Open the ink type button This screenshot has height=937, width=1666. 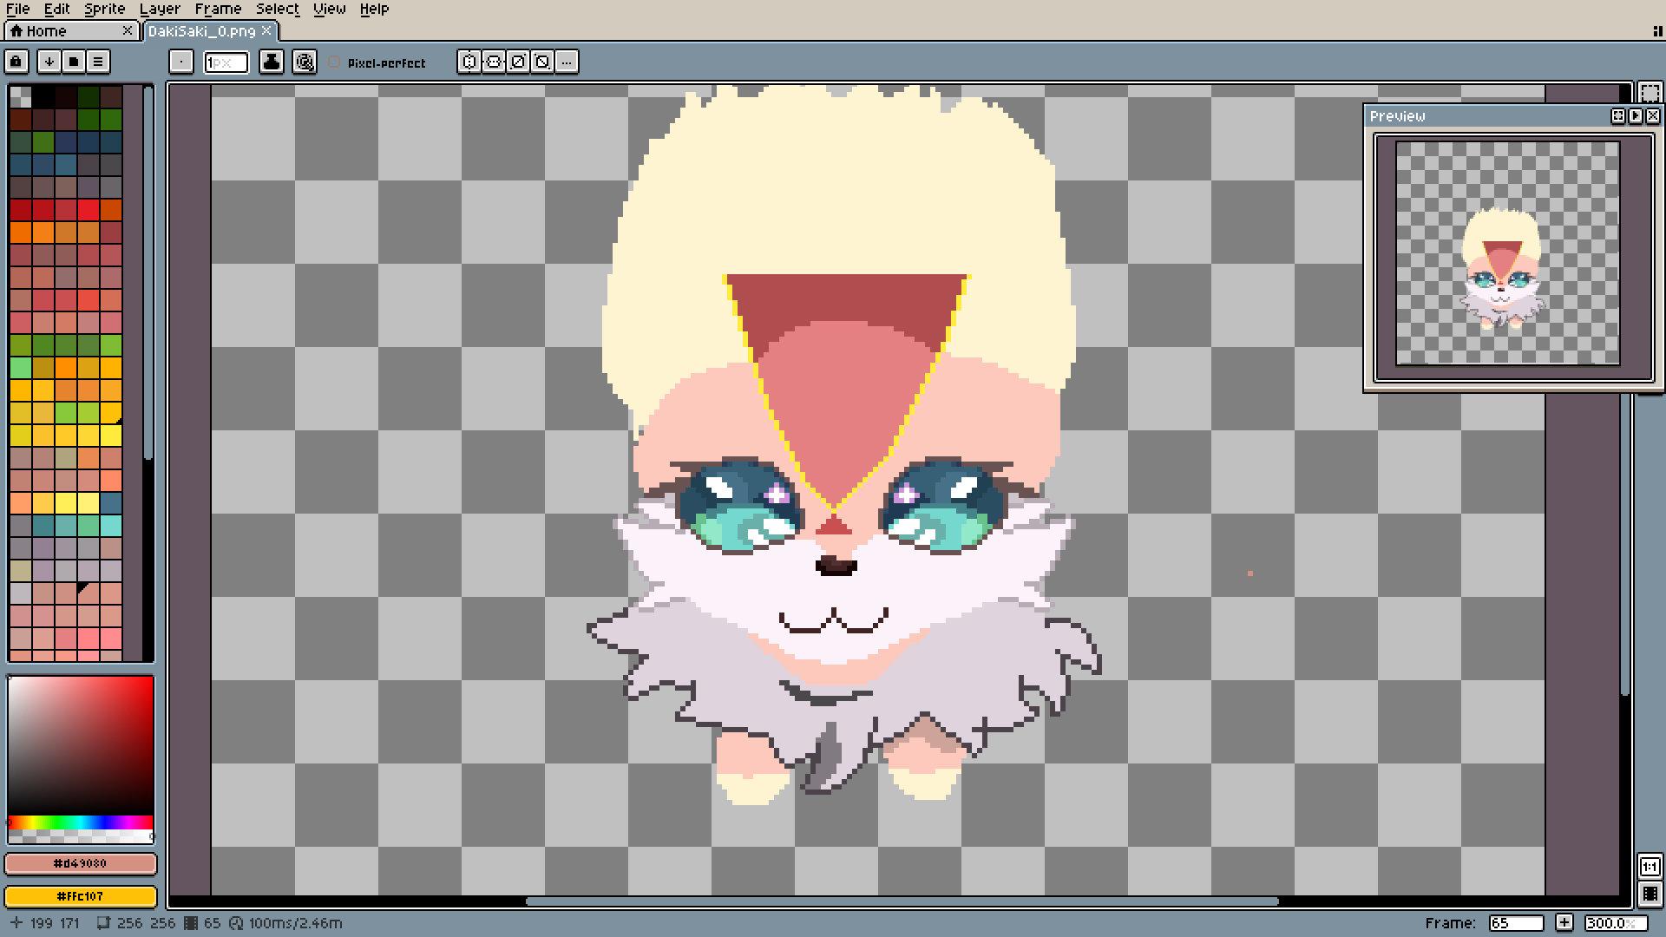click(x=272, y=62)
